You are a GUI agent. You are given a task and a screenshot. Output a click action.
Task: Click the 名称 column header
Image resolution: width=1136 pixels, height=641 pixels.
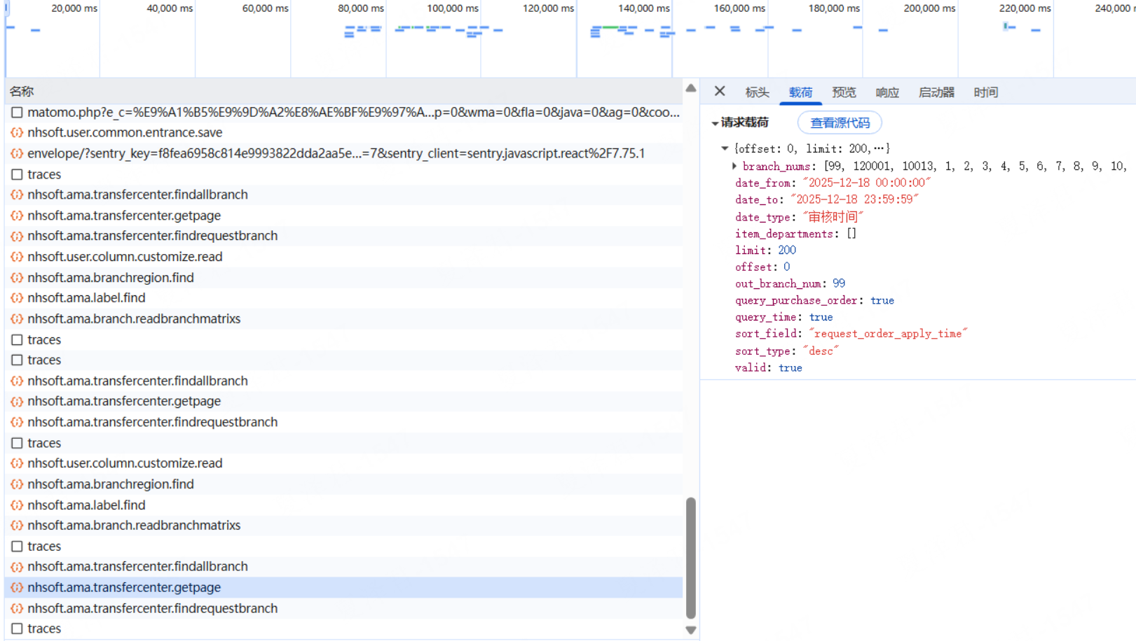coord(22,92)
